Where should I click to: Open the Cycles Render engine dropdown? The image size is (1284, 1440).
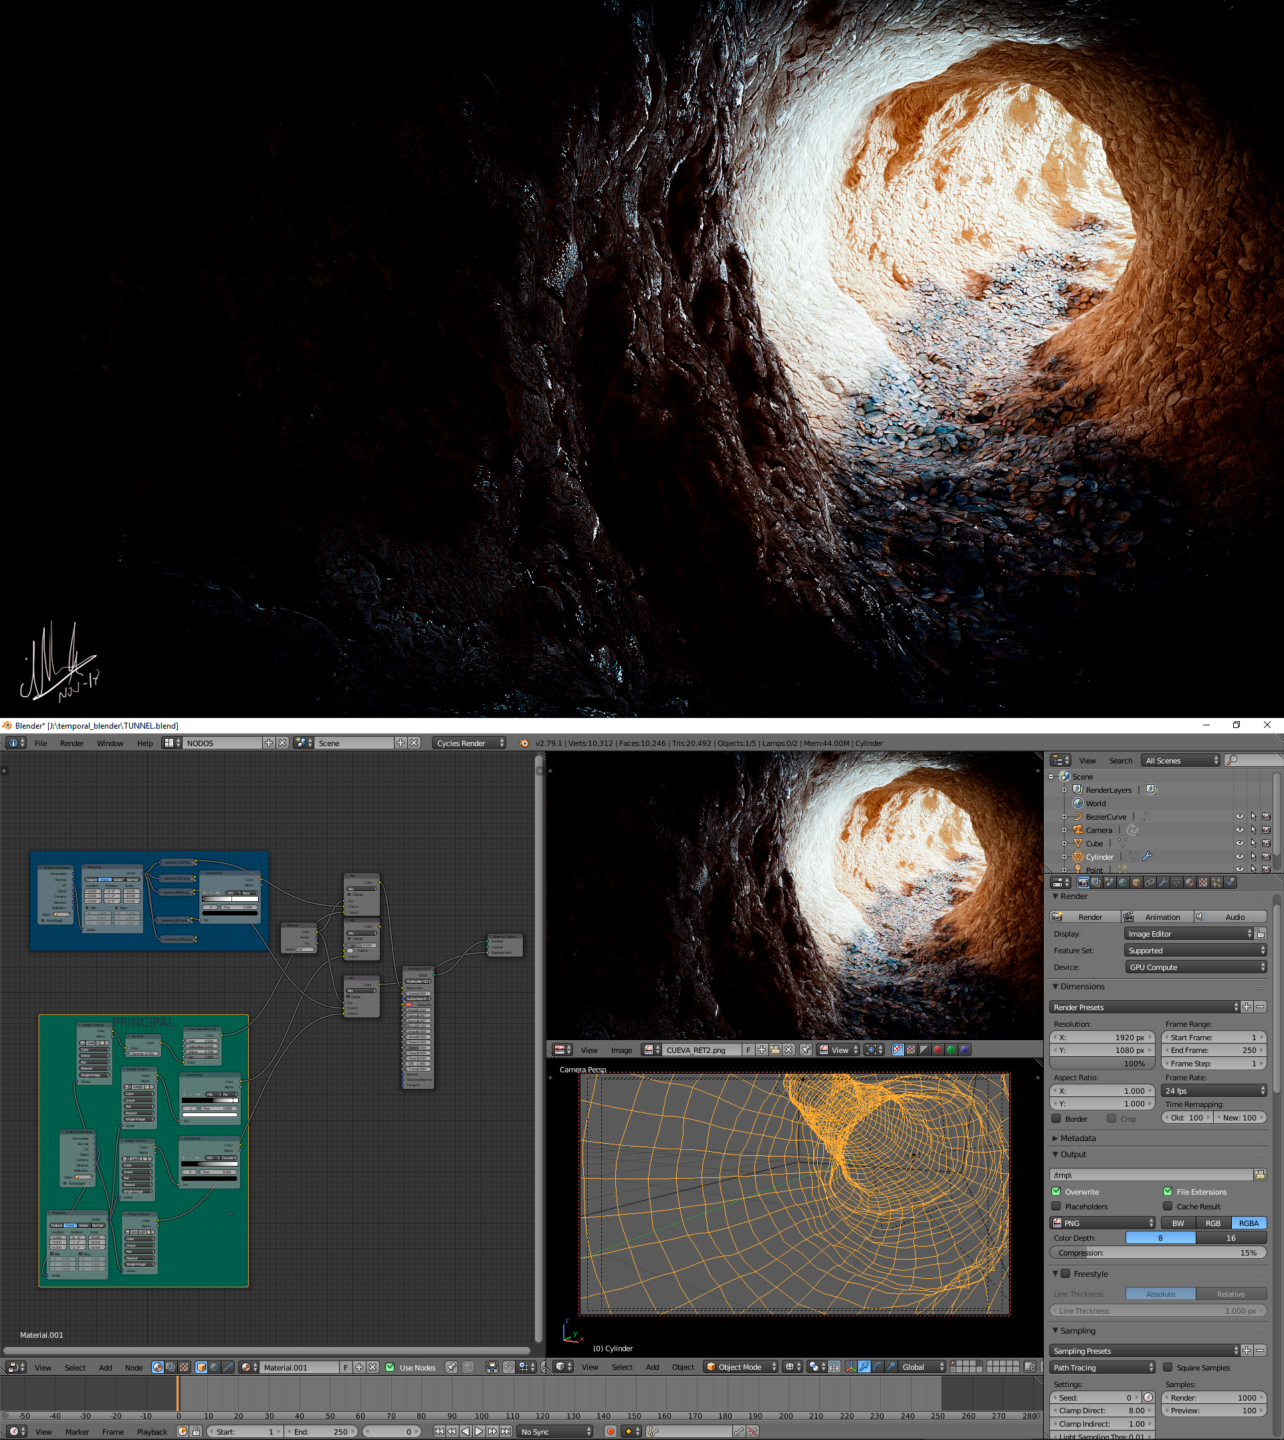pyautogui.click(x=469, y=743)
